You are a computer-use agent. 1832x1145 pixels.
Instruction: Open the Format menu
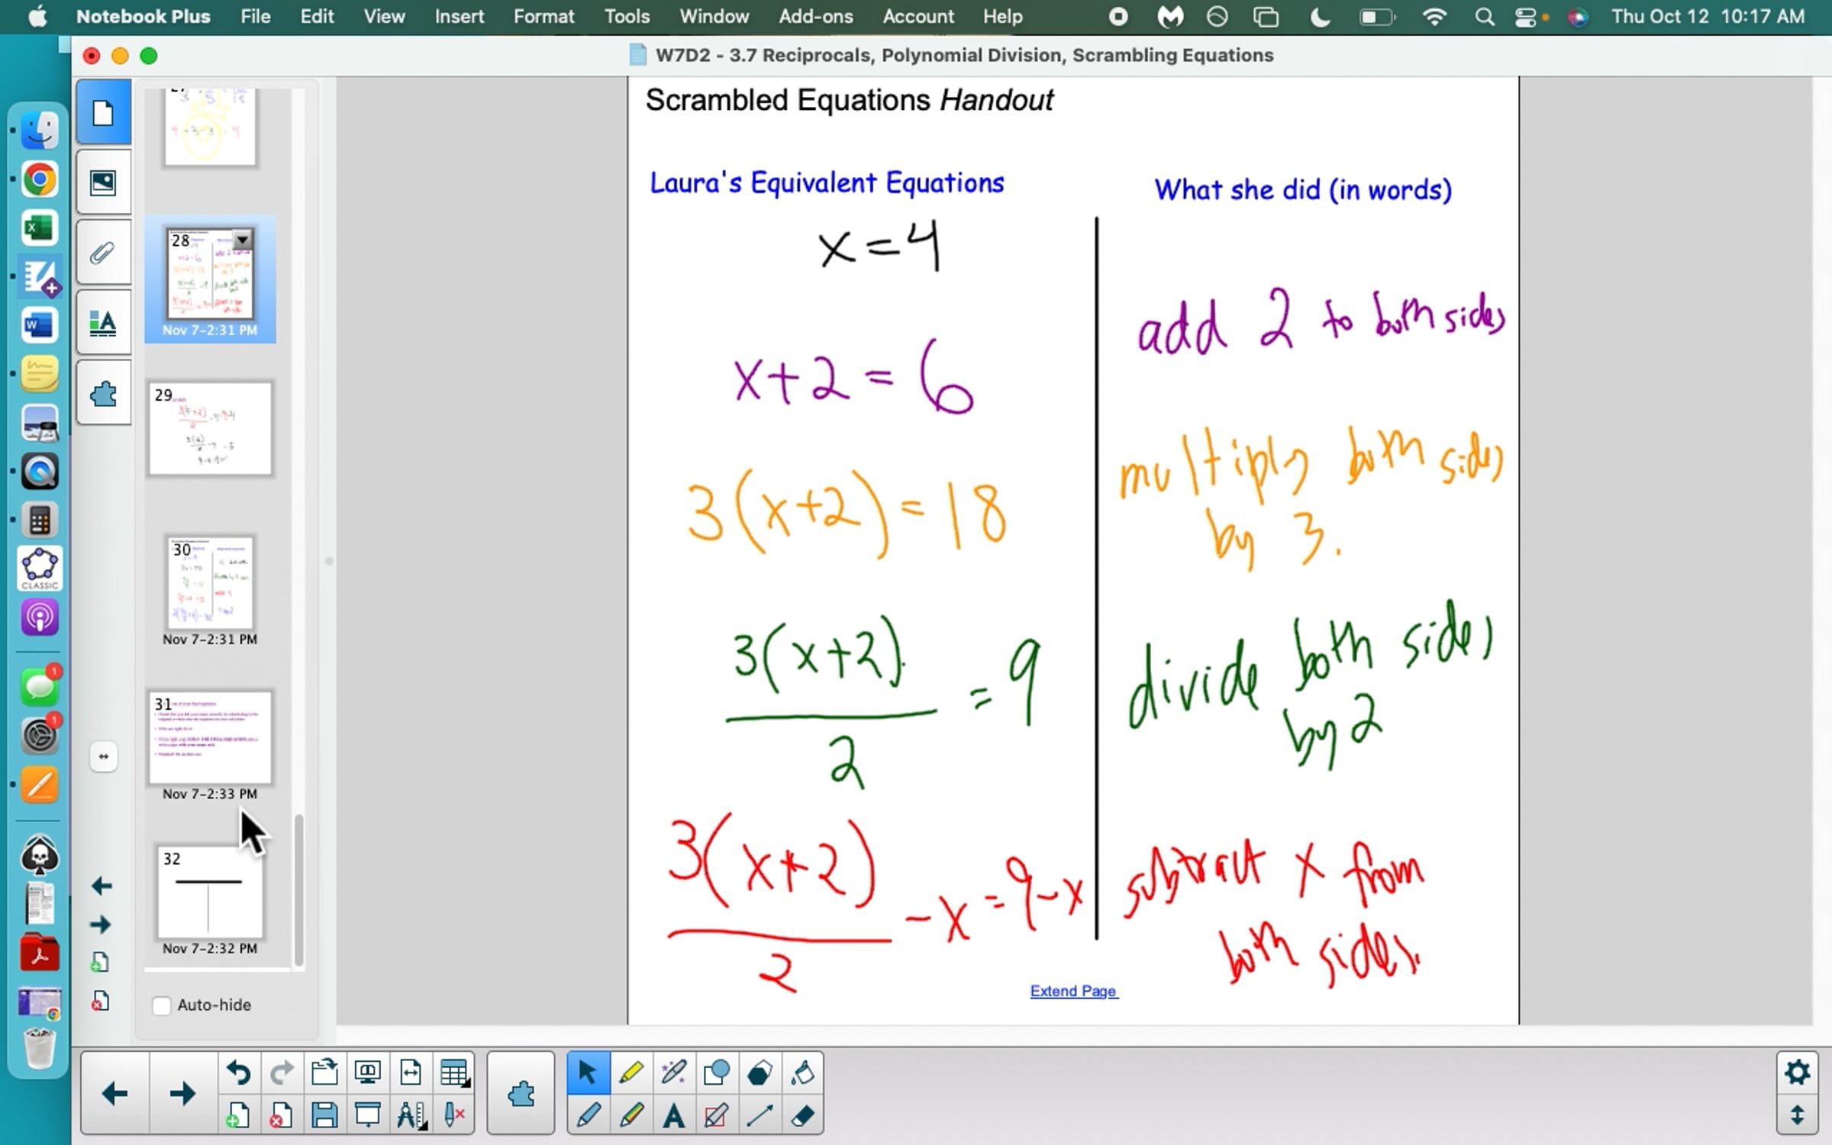click(543, 17)
